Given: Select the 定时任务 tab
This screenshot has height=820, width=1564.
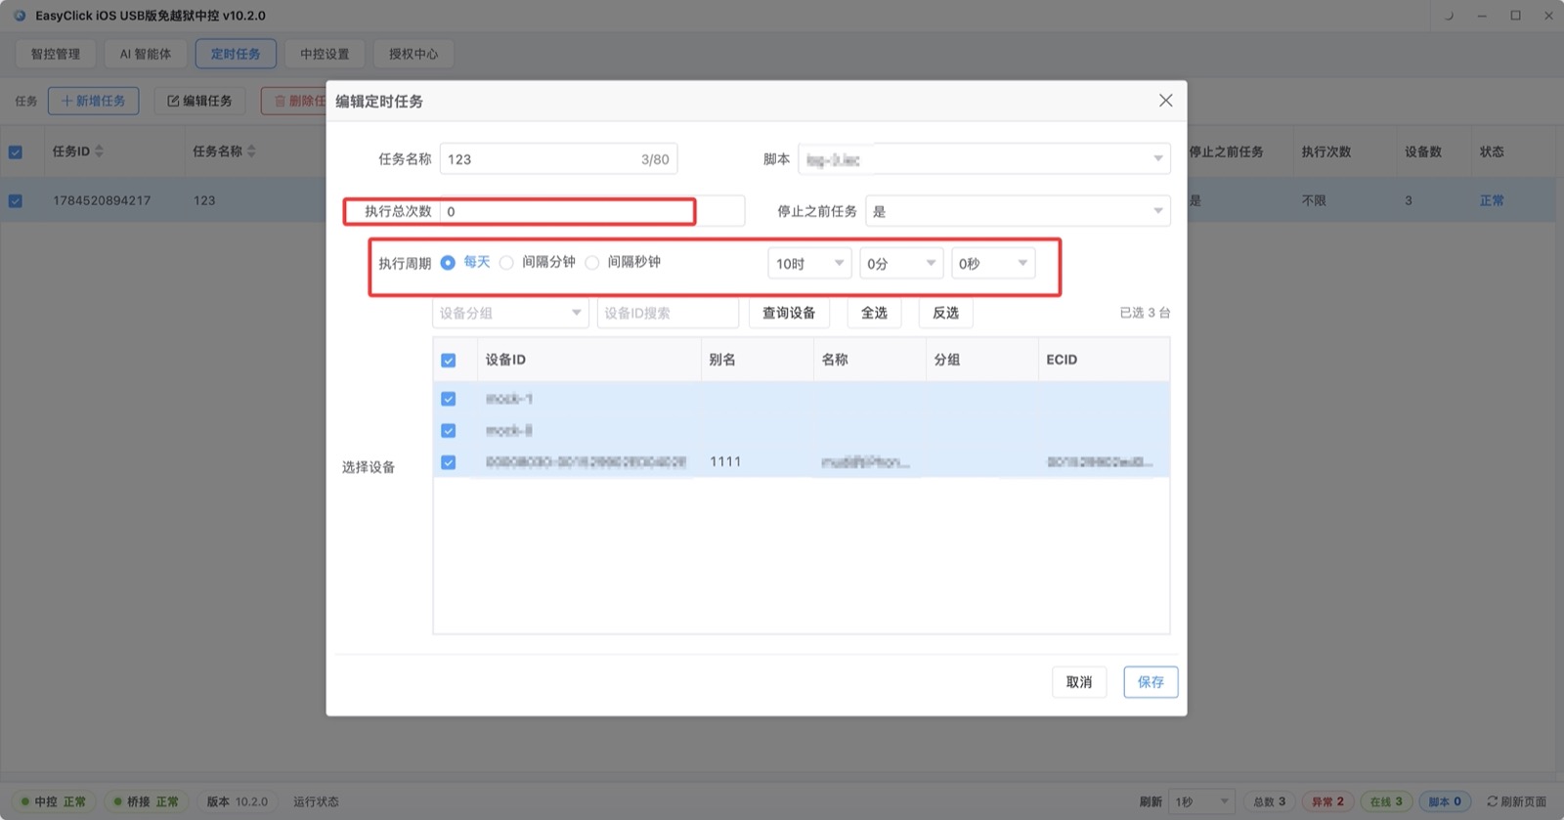Looking at the screenshot, I should 236,54.
